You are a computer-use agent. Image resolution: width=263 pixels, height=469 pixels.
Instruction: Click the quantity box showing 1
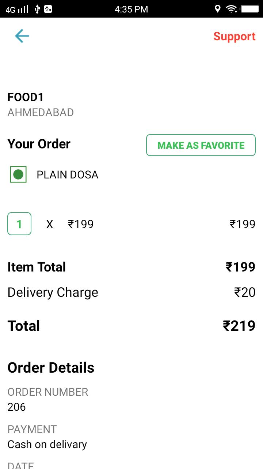[19, 224]
